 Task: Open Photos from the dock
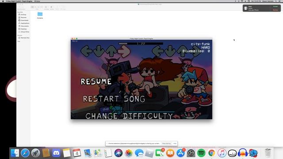pos(129,153)
